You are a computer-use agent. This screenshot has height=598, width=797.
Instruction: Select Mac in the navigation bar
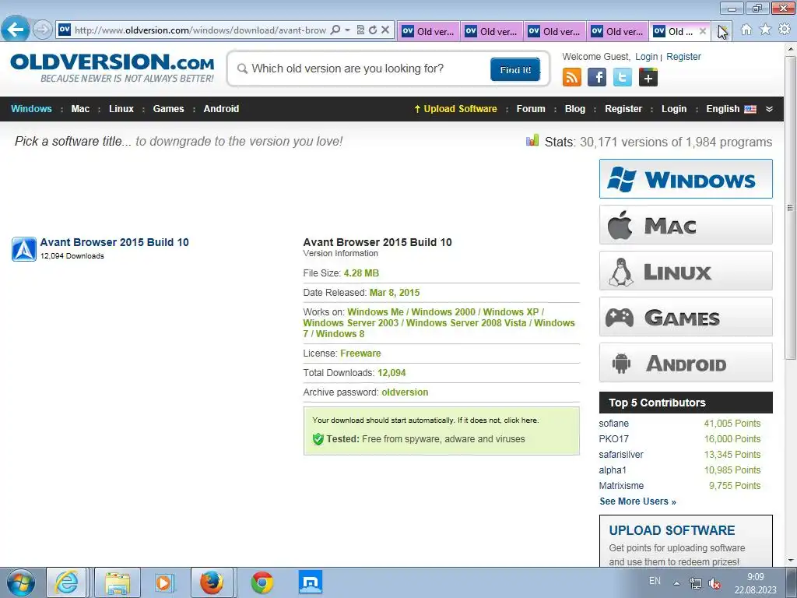[x=80, y=109]
